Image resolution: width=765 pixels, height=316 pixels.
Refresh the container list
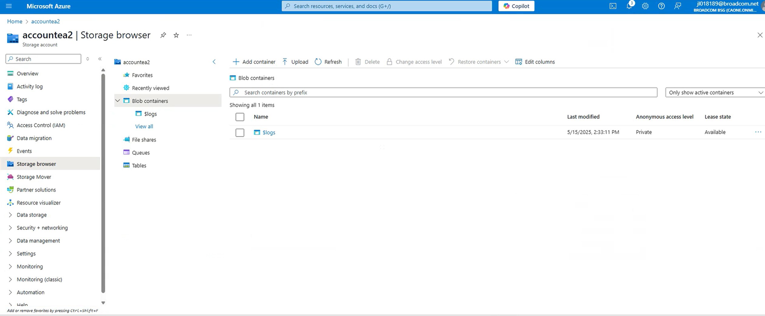328,62
